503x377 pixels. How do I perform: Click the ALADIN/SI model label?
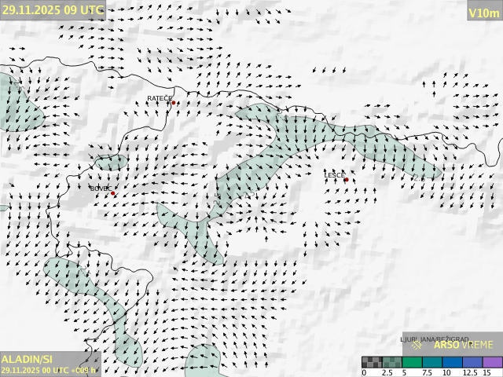28,359
